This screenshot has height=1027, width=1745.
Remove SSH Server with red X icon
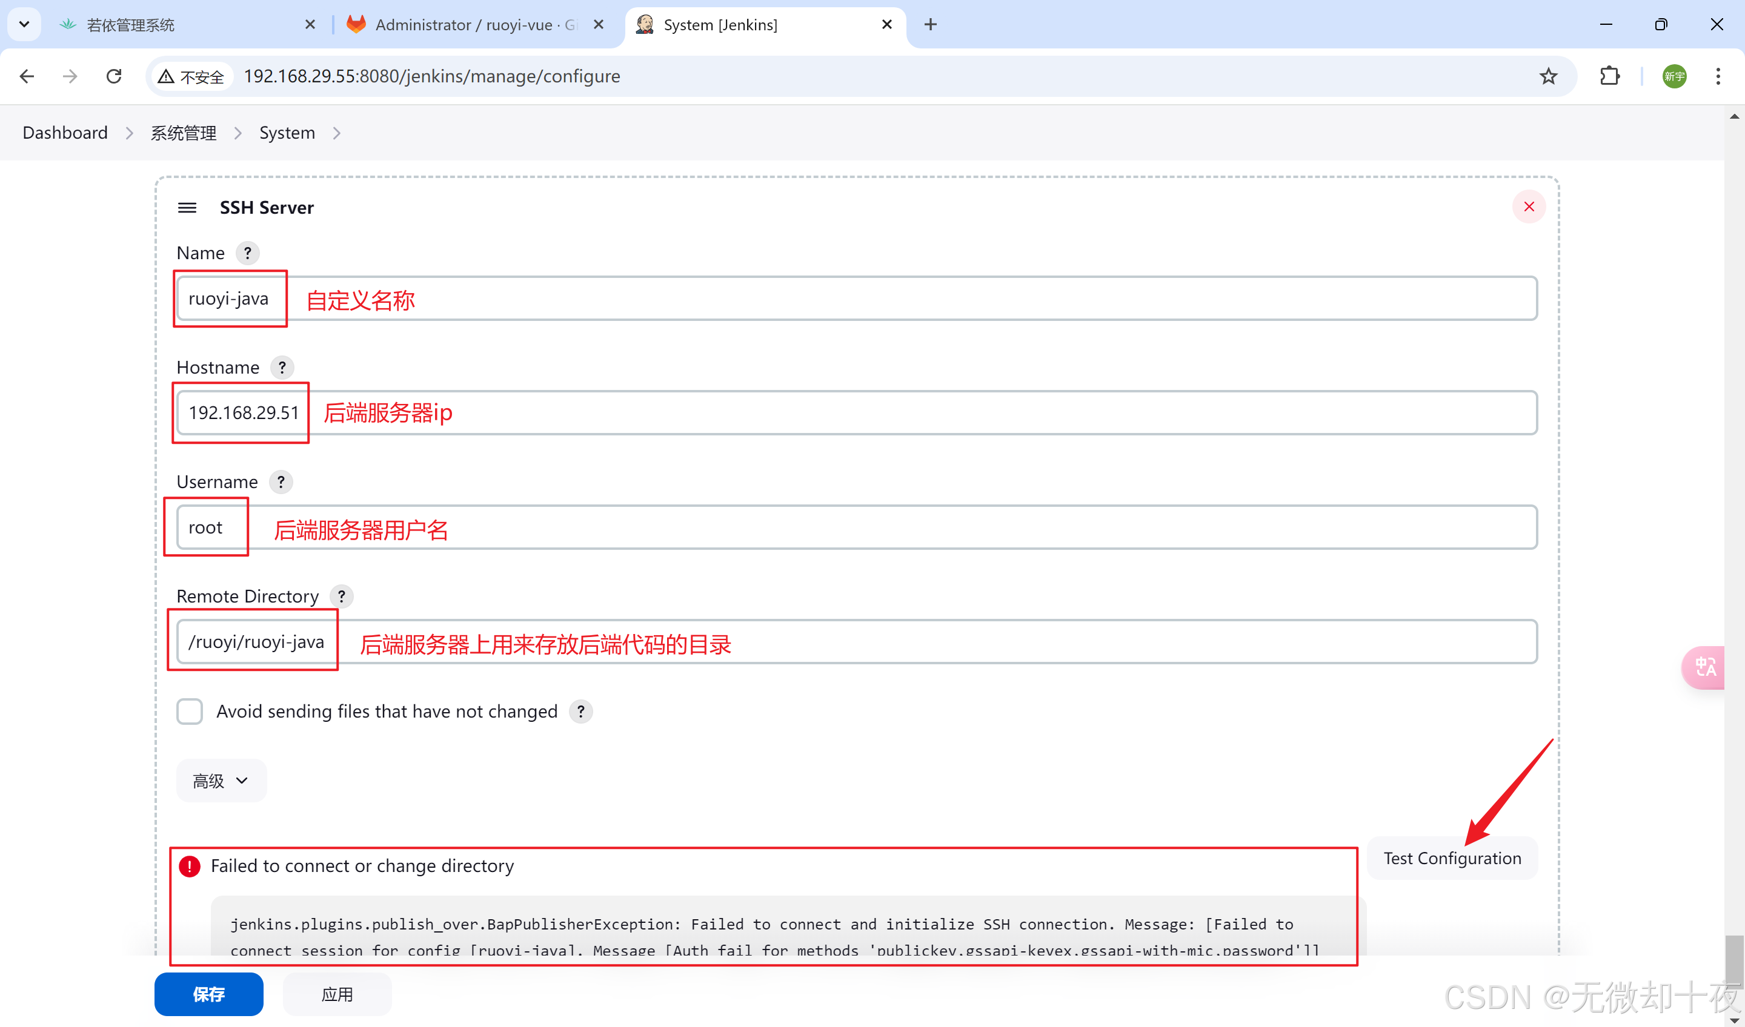[x=1529, y=207]
